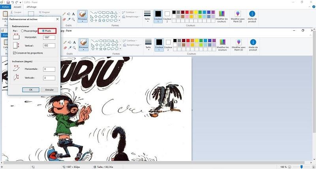Pick the yellow swatch in the upper Paint palette
The width and height of the screenshot is (316, 169).
coord(196,12)
